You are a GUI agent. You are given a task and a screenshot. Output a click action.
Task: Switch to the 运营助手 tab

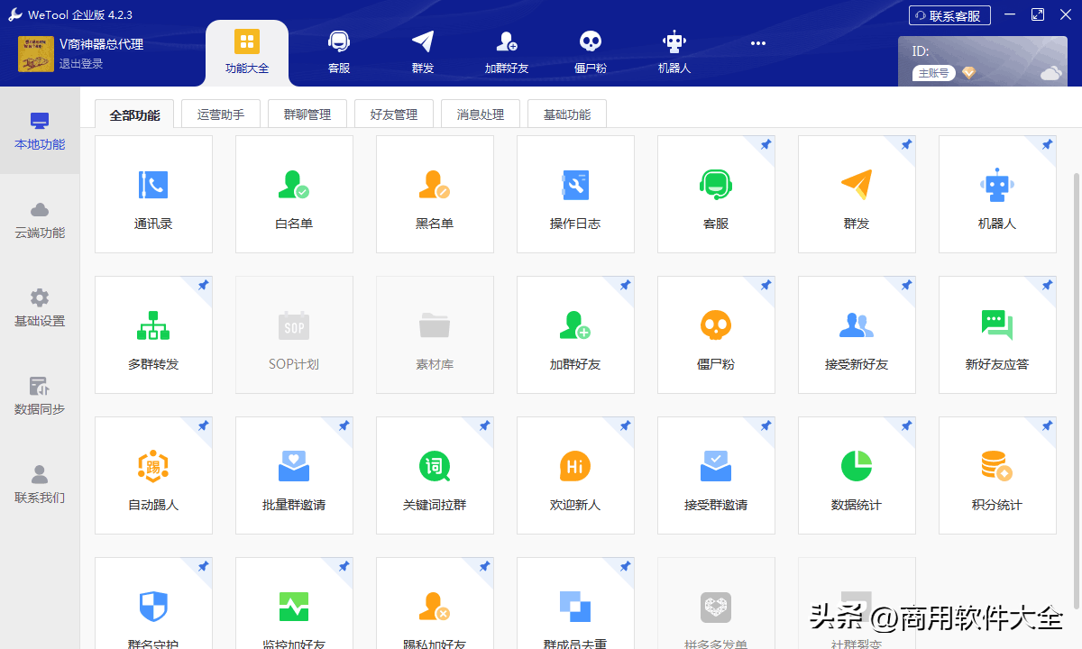point(221,114)
